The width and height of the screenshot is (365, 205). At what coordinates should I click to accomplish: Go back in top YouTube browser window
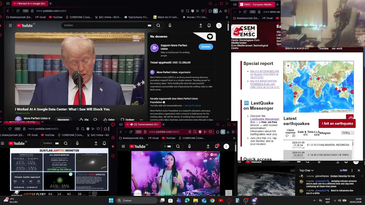[8, 11]
